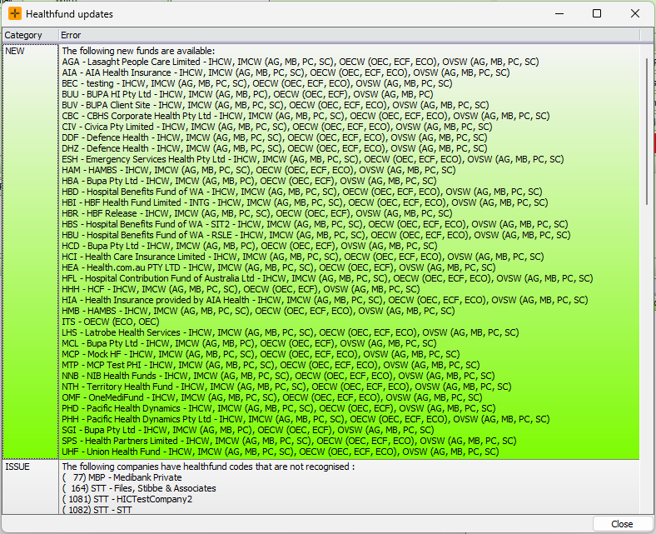Select the NEW category cell
Screen dimensions: 656x534
pos(31,252)
